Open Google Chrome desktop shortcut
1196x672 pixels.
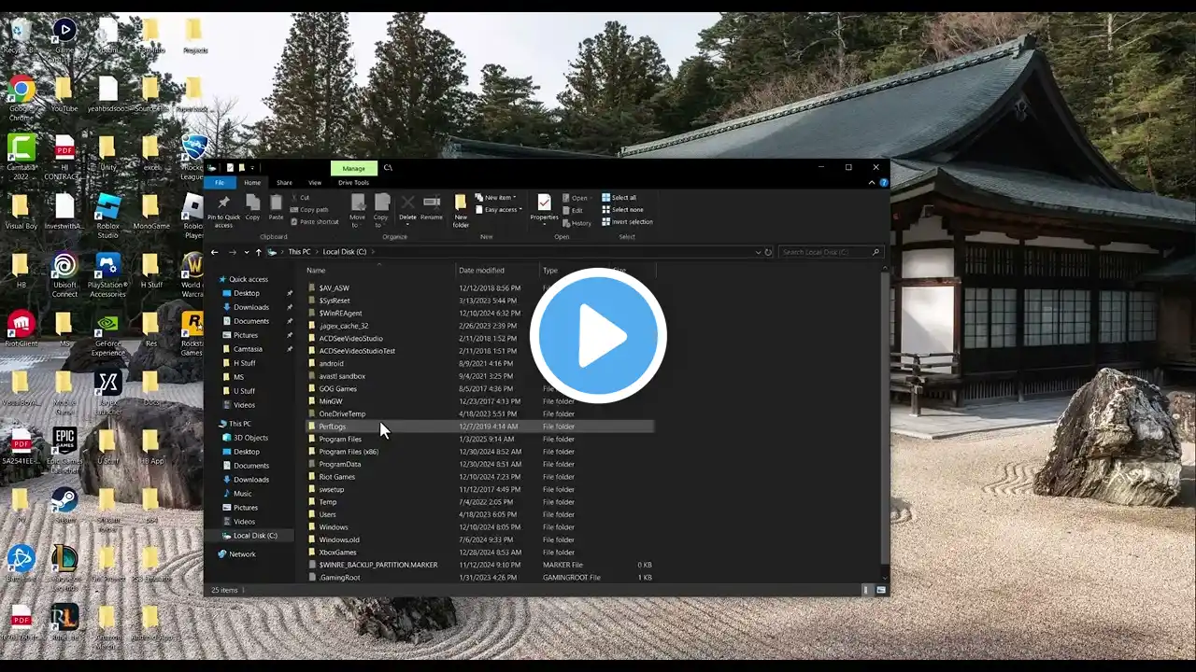pos(21,91)
